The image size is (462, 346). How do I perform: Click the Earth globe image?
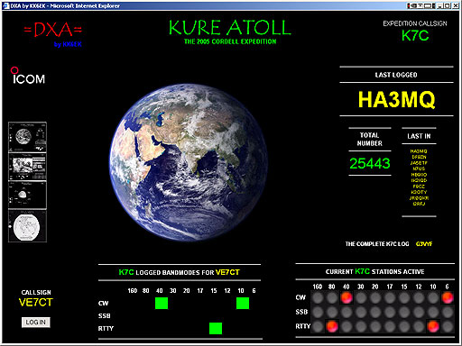click(x=189, y=162)
